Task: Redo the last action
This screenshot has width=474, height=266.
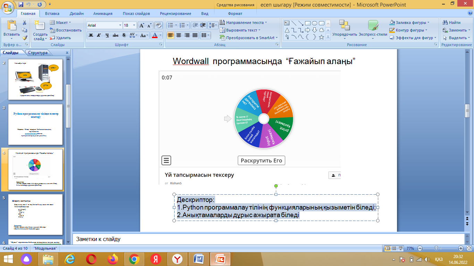Action: click(39, 5)
